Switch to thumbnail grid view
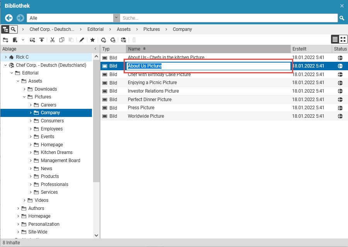Screen dimensions: 348x247 click(x=343, y=39)
